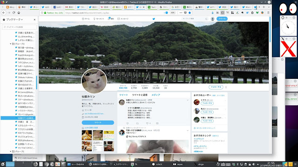Follow 仙猫カリン with the profile follow button
The width and height of the screenshot is (298, 167).
tap(216, 87)
